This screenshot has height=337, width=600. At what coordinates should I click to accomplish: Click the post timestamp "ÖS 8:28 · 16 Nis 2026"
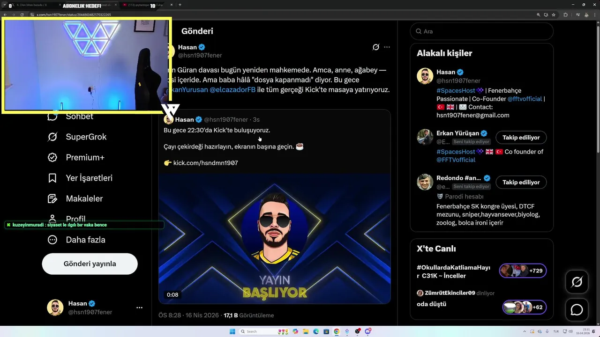click(x=188, y=315)
